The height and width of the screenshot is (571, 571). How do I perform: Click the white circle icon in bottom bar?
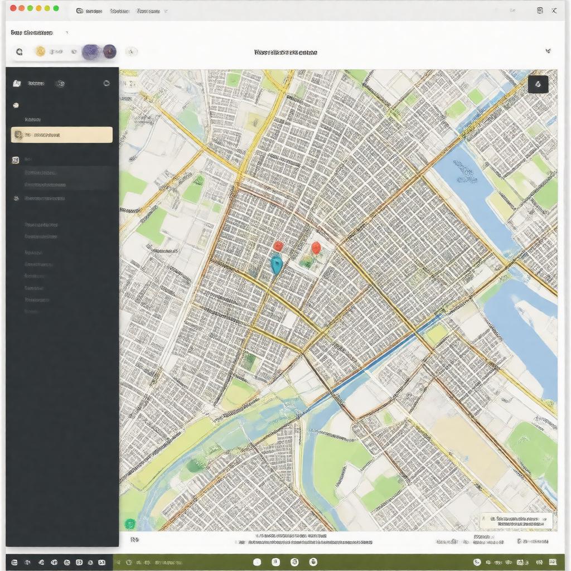coord(257,562)
